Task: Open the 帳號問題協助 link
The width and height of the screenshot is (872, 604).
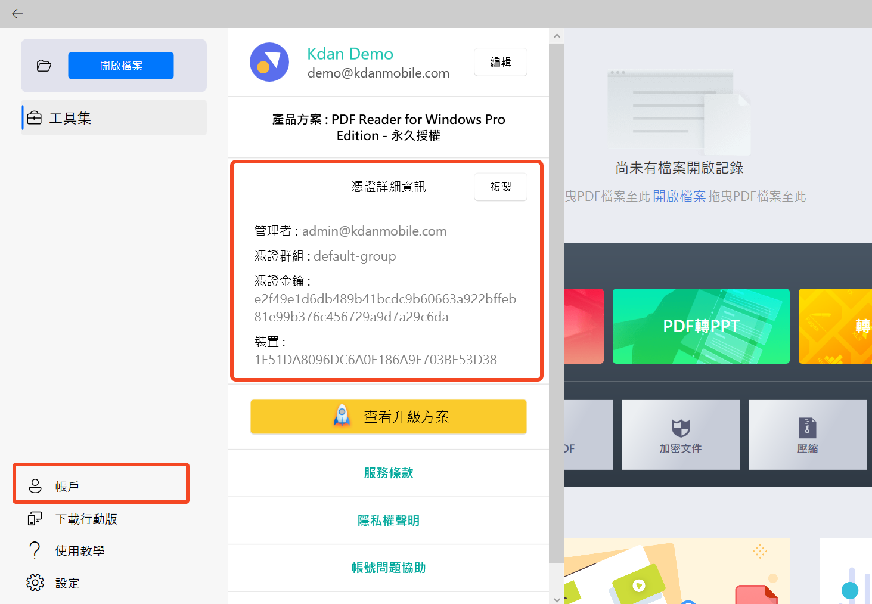Action: 389,568
